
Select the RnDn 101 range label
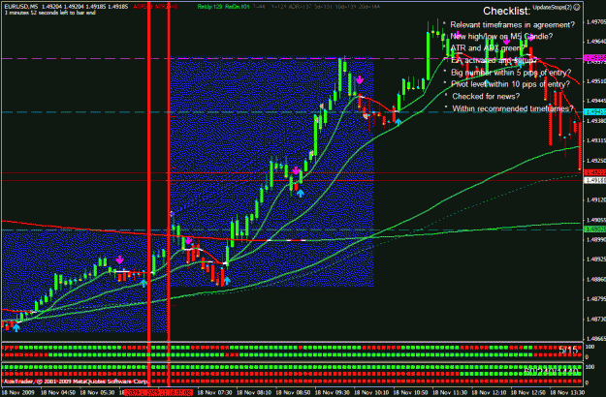(236, 7)
